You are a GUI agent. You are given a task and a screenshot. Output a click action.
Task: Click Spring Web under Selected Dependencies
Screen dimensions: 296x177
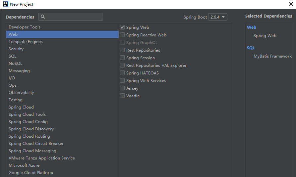point(265,36)
